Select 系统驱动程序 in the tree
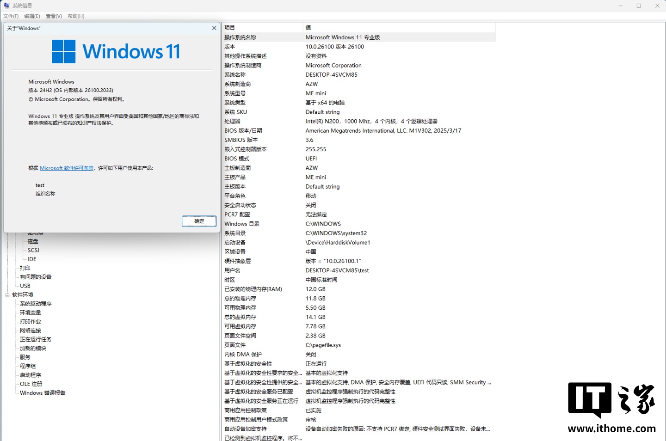Image resolution: width=666 pixels, height=441 pixels. 36,304
